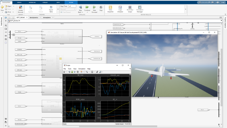The image size is (227, 128).
Task: Open the File menu in Scope
Action: (x=65, y=69)
